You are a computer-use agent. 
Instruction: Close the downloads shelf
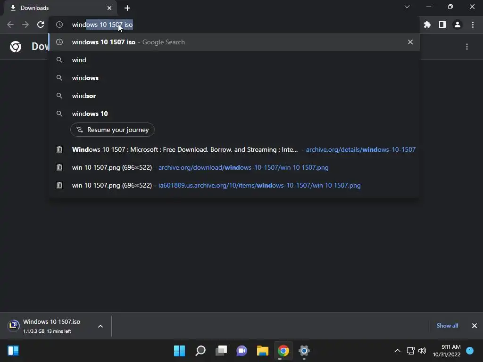click(x=475, y=326)
